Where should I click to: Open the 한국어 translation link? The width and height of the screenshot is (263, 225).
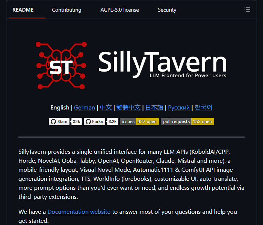pos(204,108)
